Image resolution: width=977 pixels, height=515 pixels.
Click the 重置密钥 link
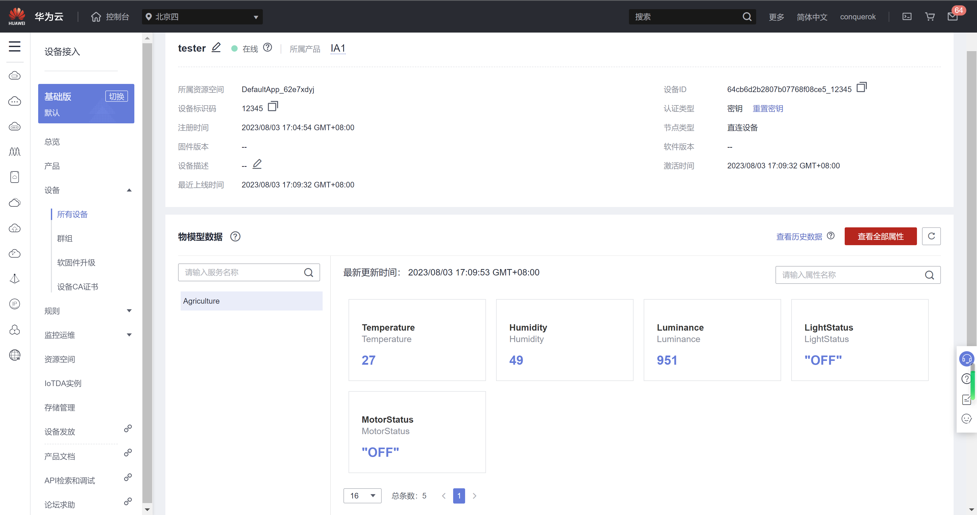click(768, 108)
